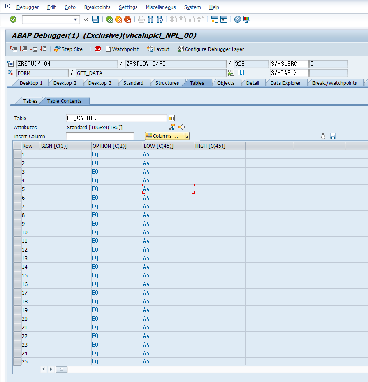Click the single-step debugger icon
This screenshot has height=382, width=368.
coord(13,49)
